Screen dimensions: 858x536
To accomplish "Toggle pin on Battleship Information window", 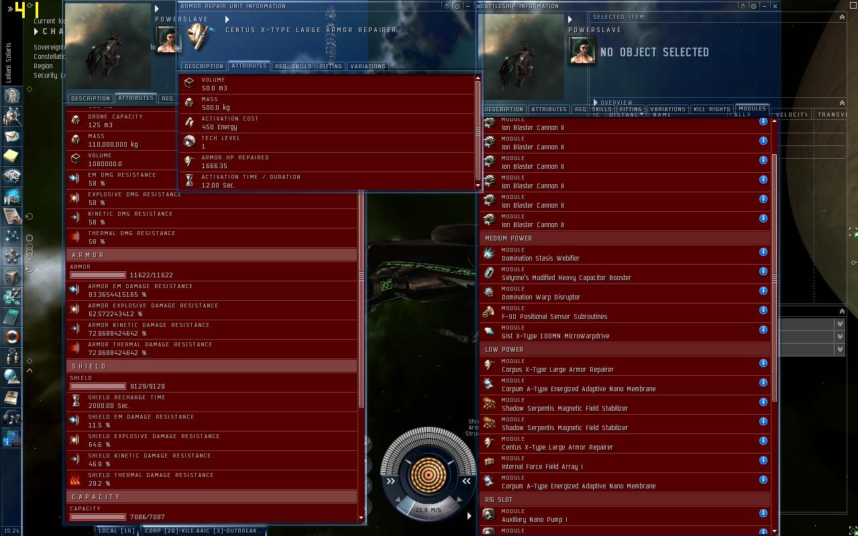I will [755, 5].
